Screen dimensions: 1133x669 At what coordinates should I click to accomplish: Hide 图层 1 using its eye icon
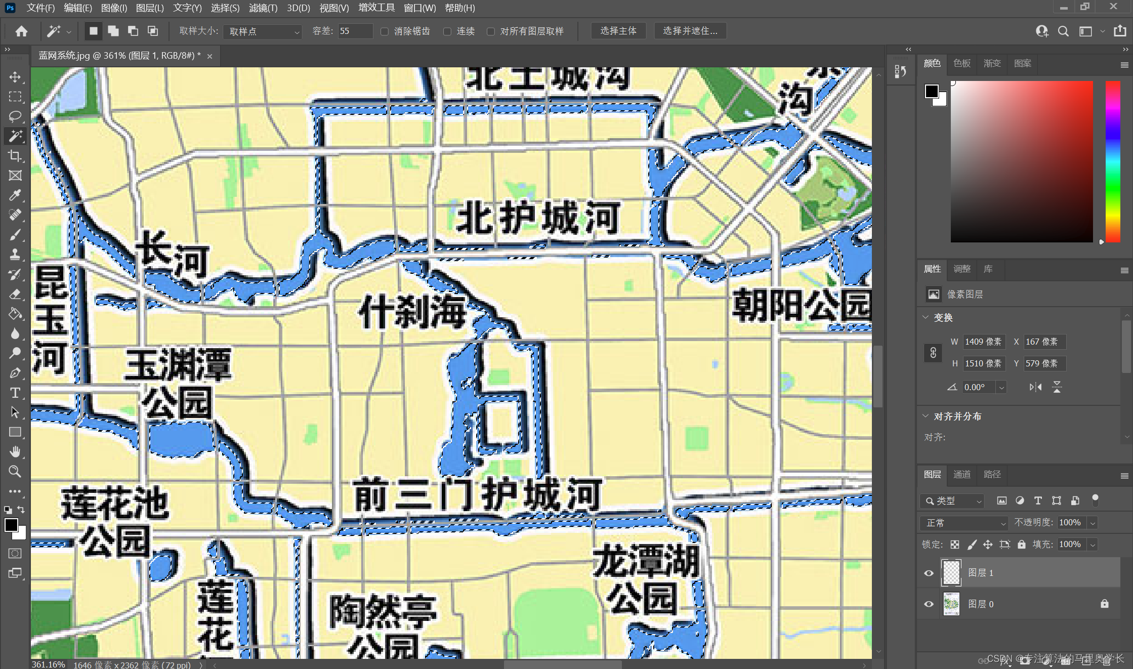click(929, 573)
